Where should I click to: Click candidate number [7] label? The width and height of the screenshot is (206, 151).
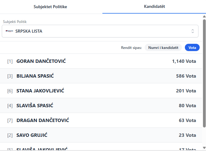coord(10,120)
